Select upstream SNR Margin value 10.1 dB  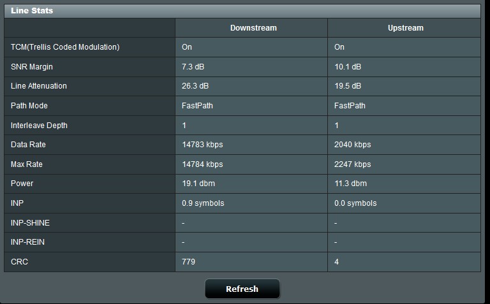pos(348,67)
